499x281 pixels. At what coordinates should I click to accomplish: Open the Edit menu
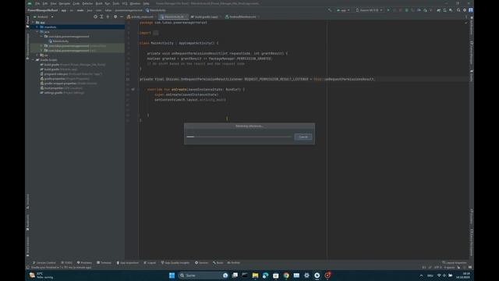pos(45,3)
